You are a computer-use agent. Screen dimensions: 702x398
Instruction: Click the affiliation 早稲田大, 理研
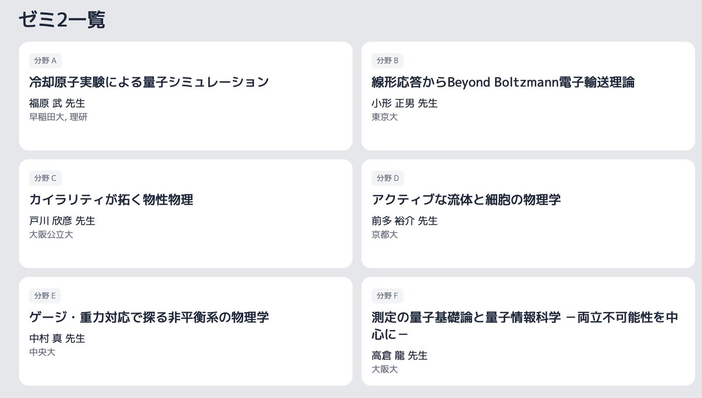[58, 117]
